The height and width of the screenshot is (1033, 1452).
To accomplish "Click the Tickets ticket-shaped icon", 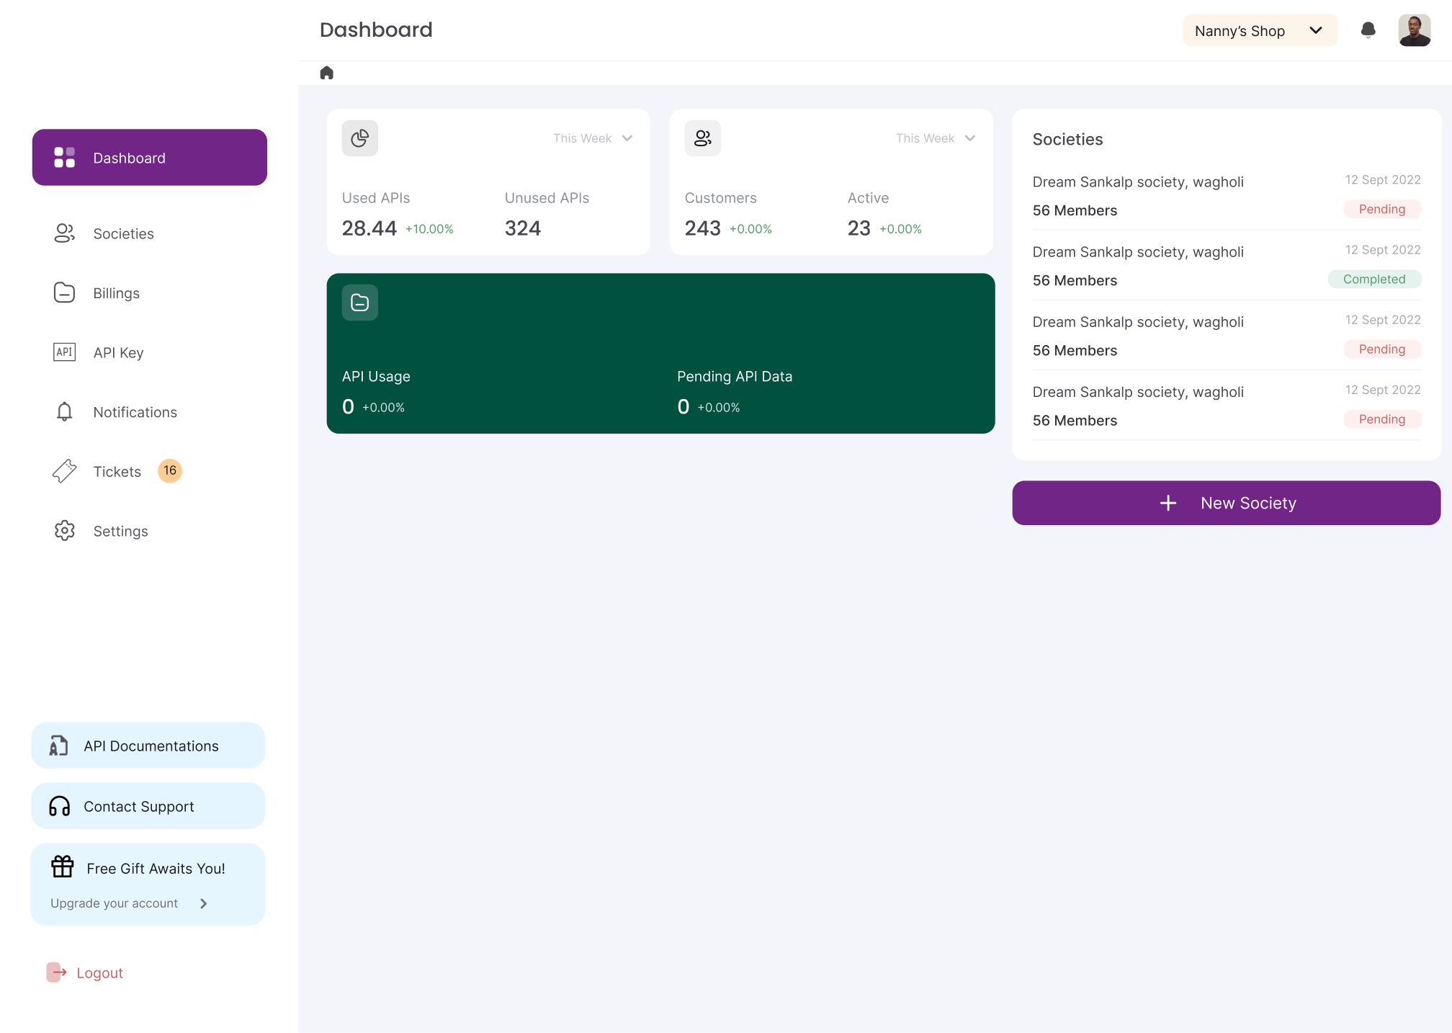I will click(x=64, y=471).
